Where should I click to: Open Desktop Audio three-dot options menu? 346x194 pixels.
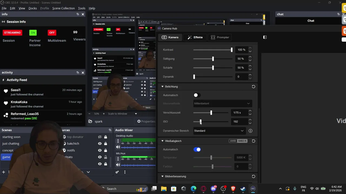click(x=118, y=141)
